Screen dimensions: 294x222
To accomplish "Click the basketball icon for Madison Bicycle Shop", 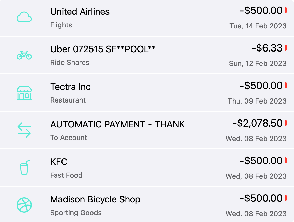I will pos(24,205).
